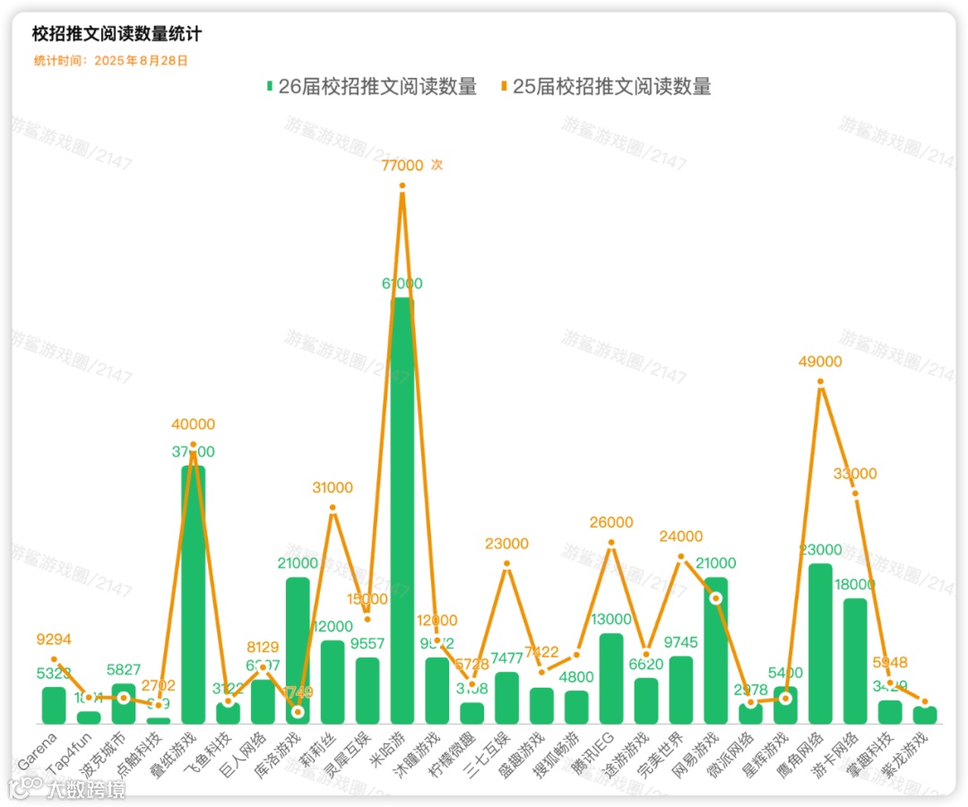Image resolution: width=968 pixels, height=807 pixels.
Task: Click the orange 26000 data point for 腾讯IEG
Action: coord(611,542)
